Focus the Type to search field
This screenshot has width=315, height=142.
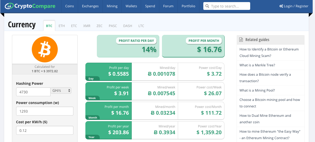pos(227,6)
